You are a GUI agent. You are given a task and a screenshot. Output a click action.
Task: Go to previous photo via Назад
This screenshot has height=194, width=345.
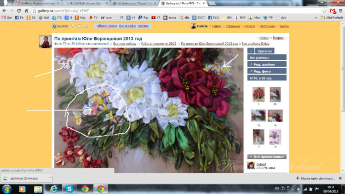coord(264,38)
